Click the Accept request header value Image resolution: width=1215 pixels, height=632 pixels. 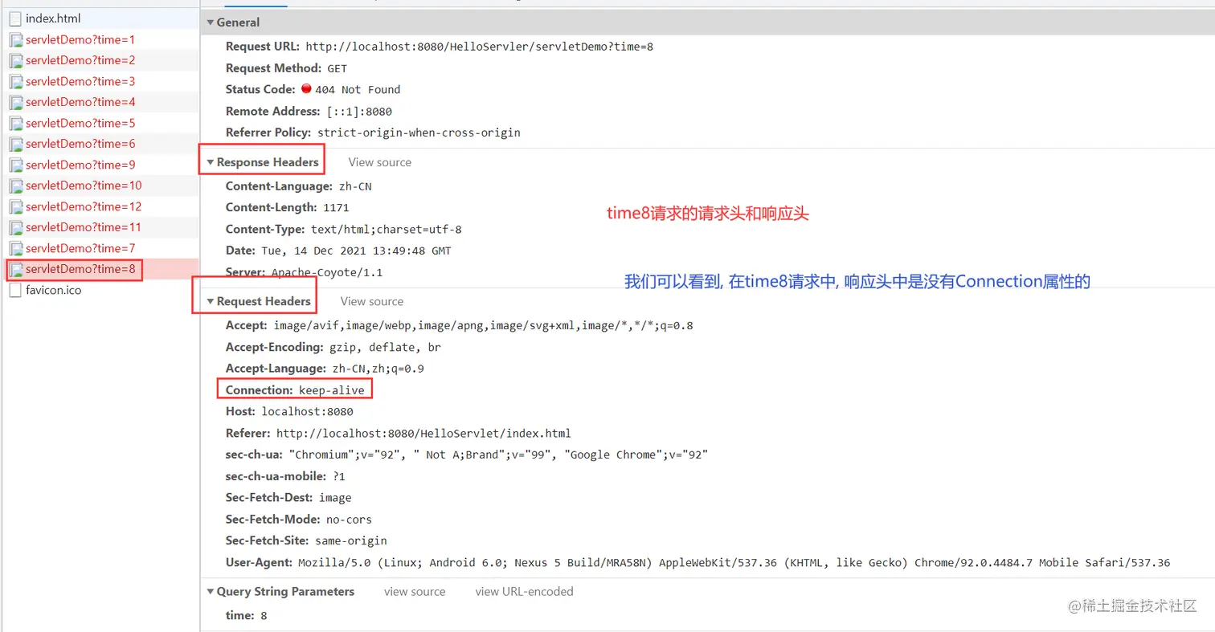pos(483,326)
